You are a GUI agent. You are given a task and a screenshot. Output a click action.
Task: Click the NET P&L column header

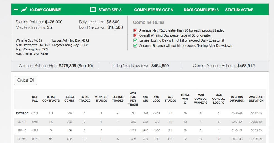click(x=35, y=99)
